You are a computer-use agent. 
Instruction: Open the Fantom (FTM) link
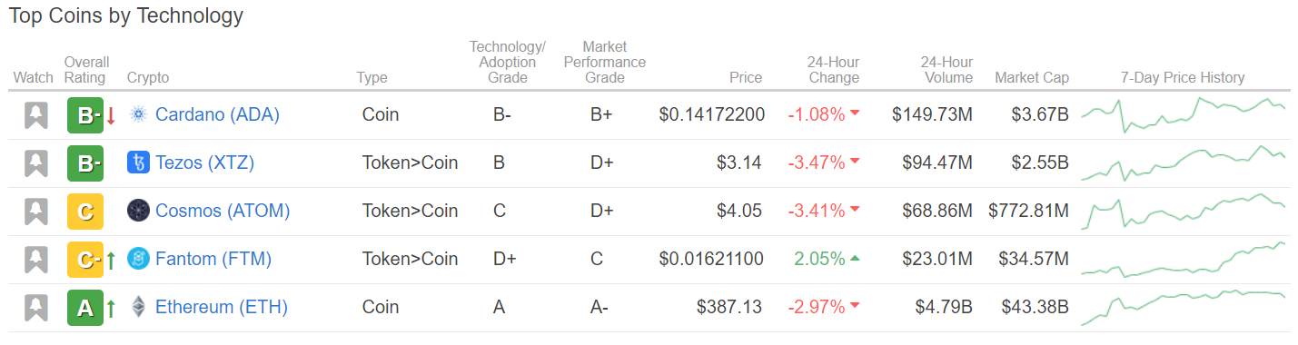[213, 259]
